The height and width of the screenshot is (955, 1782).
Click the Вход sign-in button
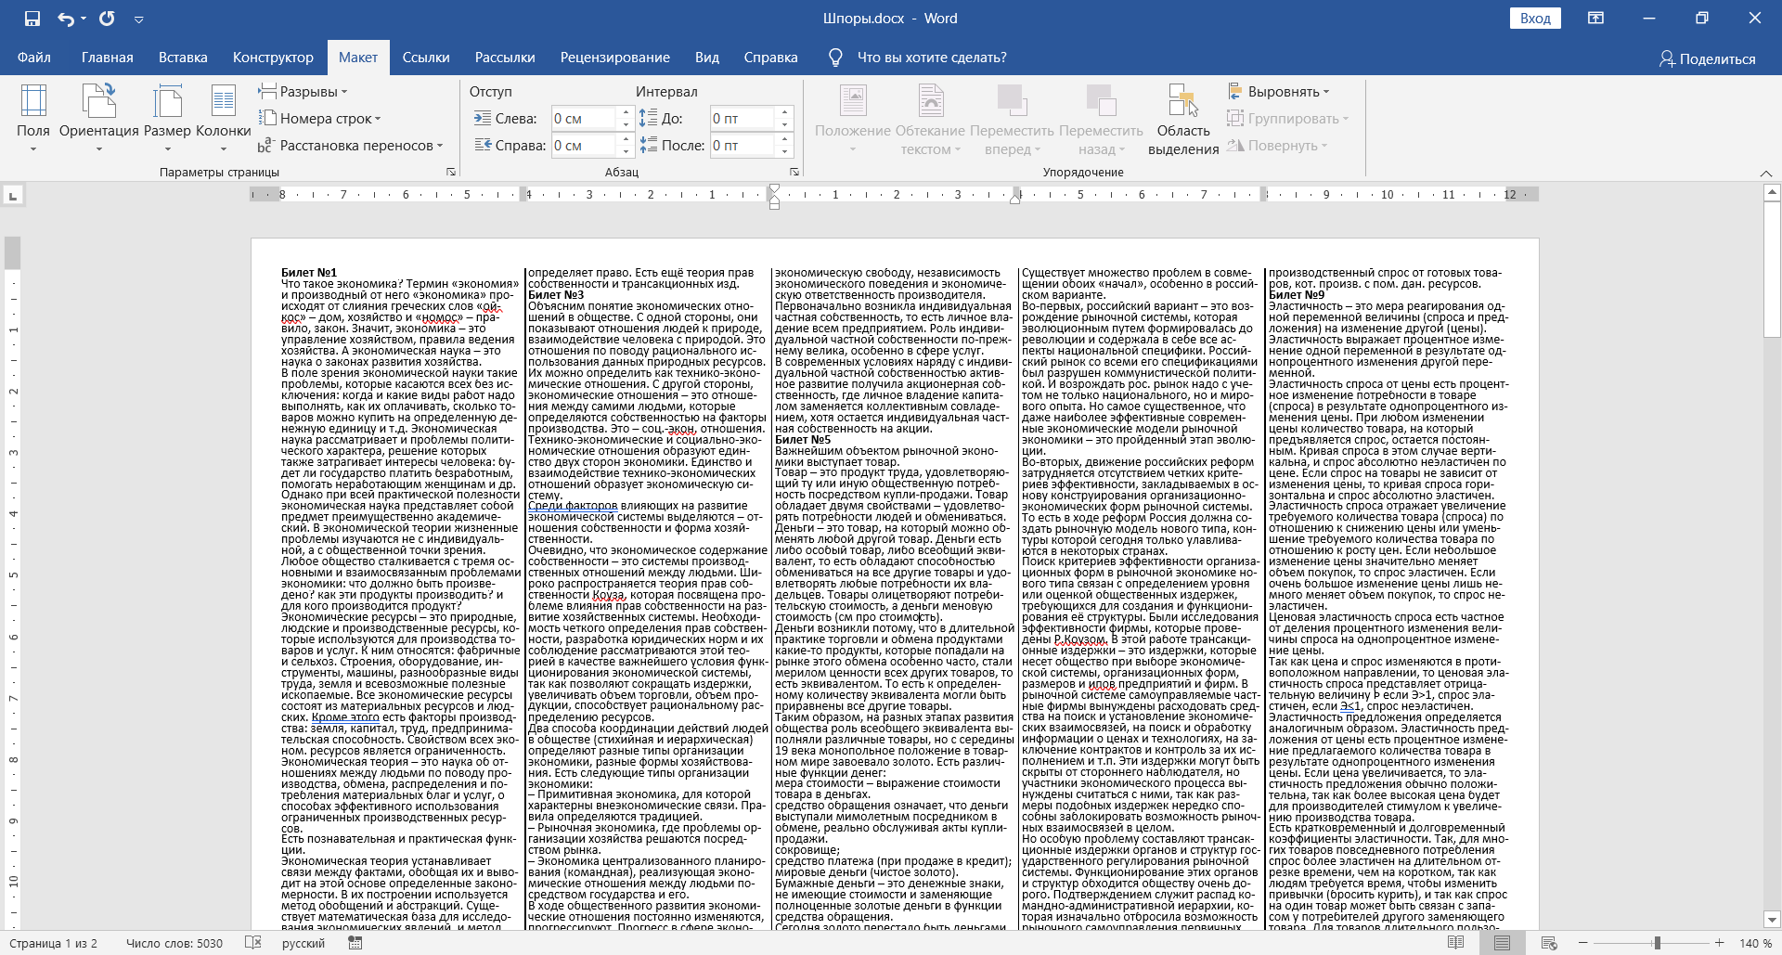(1536, 19)
